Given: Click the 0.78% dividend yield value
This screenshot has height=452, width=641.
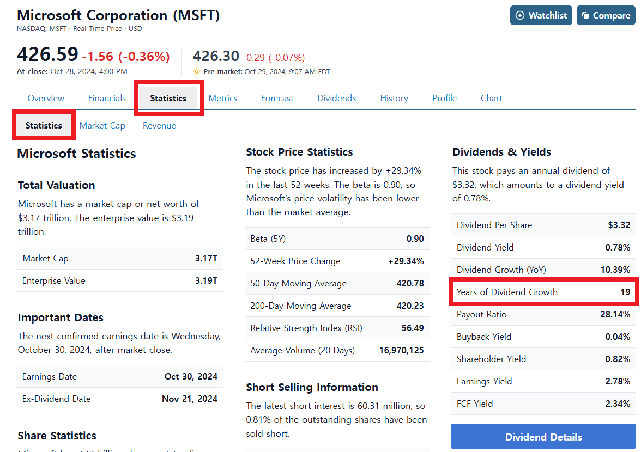Looking at the screenshot, I should (x=618, y=247).
